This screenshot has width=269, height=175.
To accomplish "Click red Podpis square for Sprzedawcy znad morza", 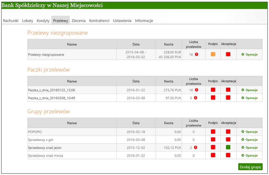I will (x=213, y=155).
